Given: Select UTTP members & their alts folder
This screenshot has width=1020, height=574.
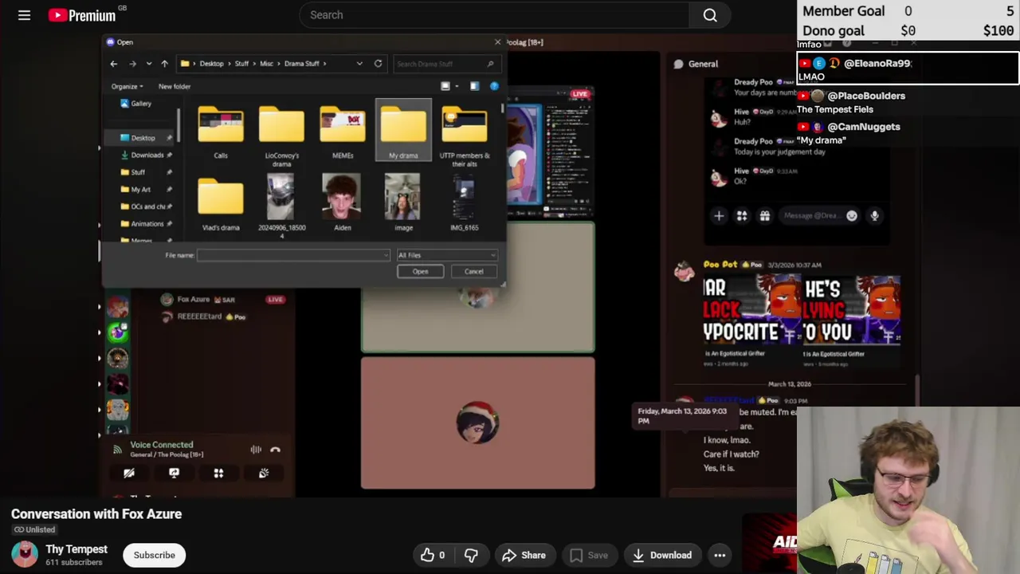Looking at the screenshot, I should (465, 136).
